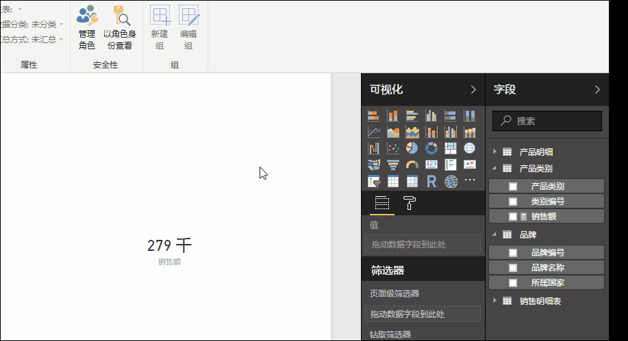Viewport: 628px width, 341px height.
Task: Select the stacked column chart visual
Action: pos(392,116)
